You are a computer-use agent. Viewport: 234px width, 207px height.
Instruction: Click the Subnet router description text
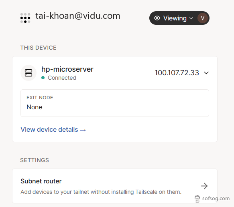[101, 192]
